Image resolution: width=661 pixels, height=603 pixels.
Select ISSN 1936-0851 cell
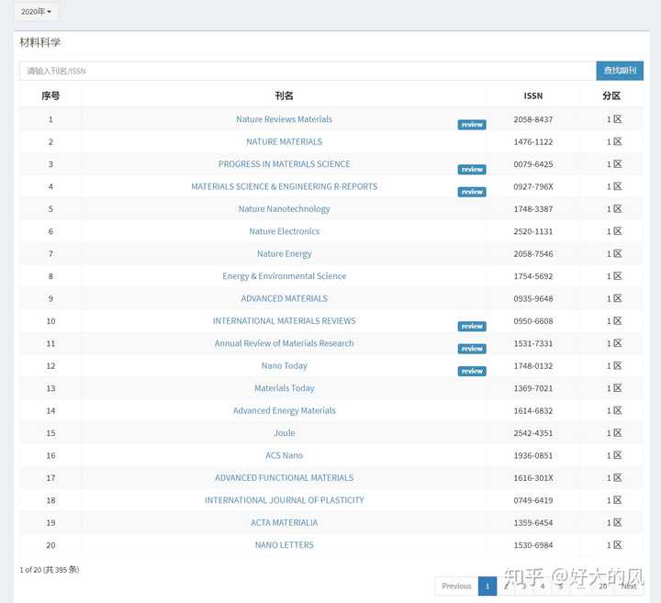532,455
